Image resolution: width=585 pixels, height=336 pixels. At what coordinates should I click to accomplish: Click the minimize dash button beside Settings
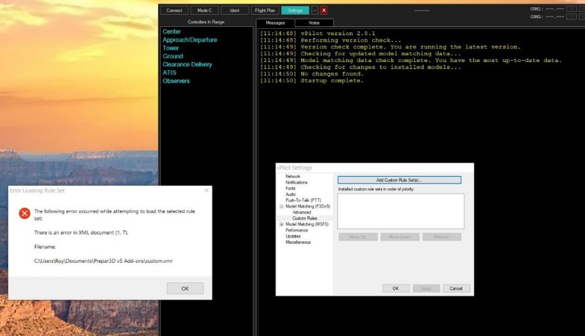pos(315,11)
